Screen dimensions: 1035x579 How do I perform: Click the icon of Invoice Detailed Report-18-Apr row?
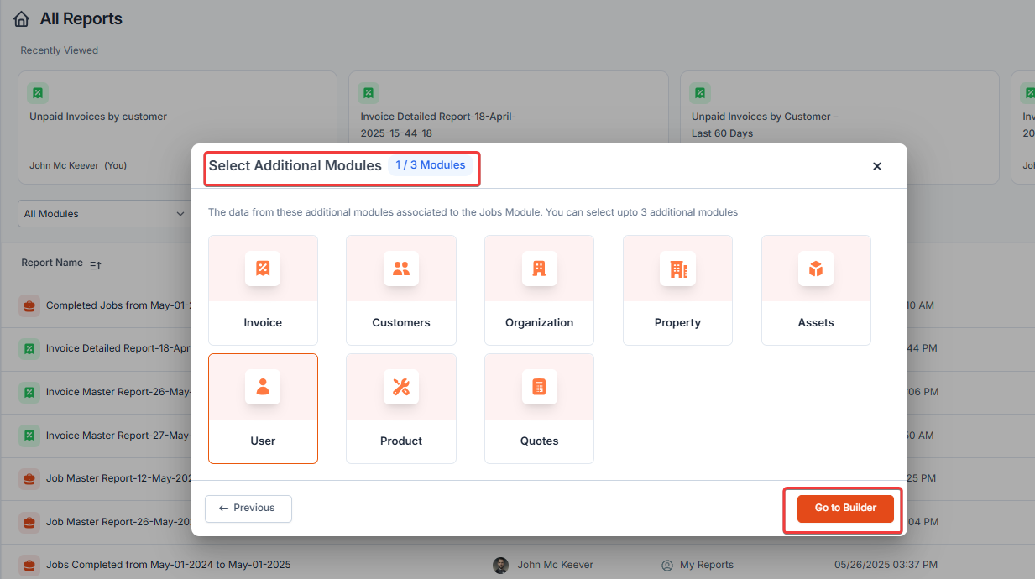point(29,348)
